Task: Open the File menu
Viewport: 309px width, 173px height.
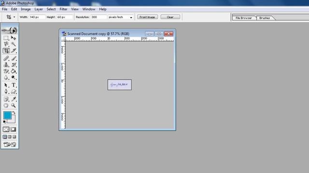Action: point(4,9)
